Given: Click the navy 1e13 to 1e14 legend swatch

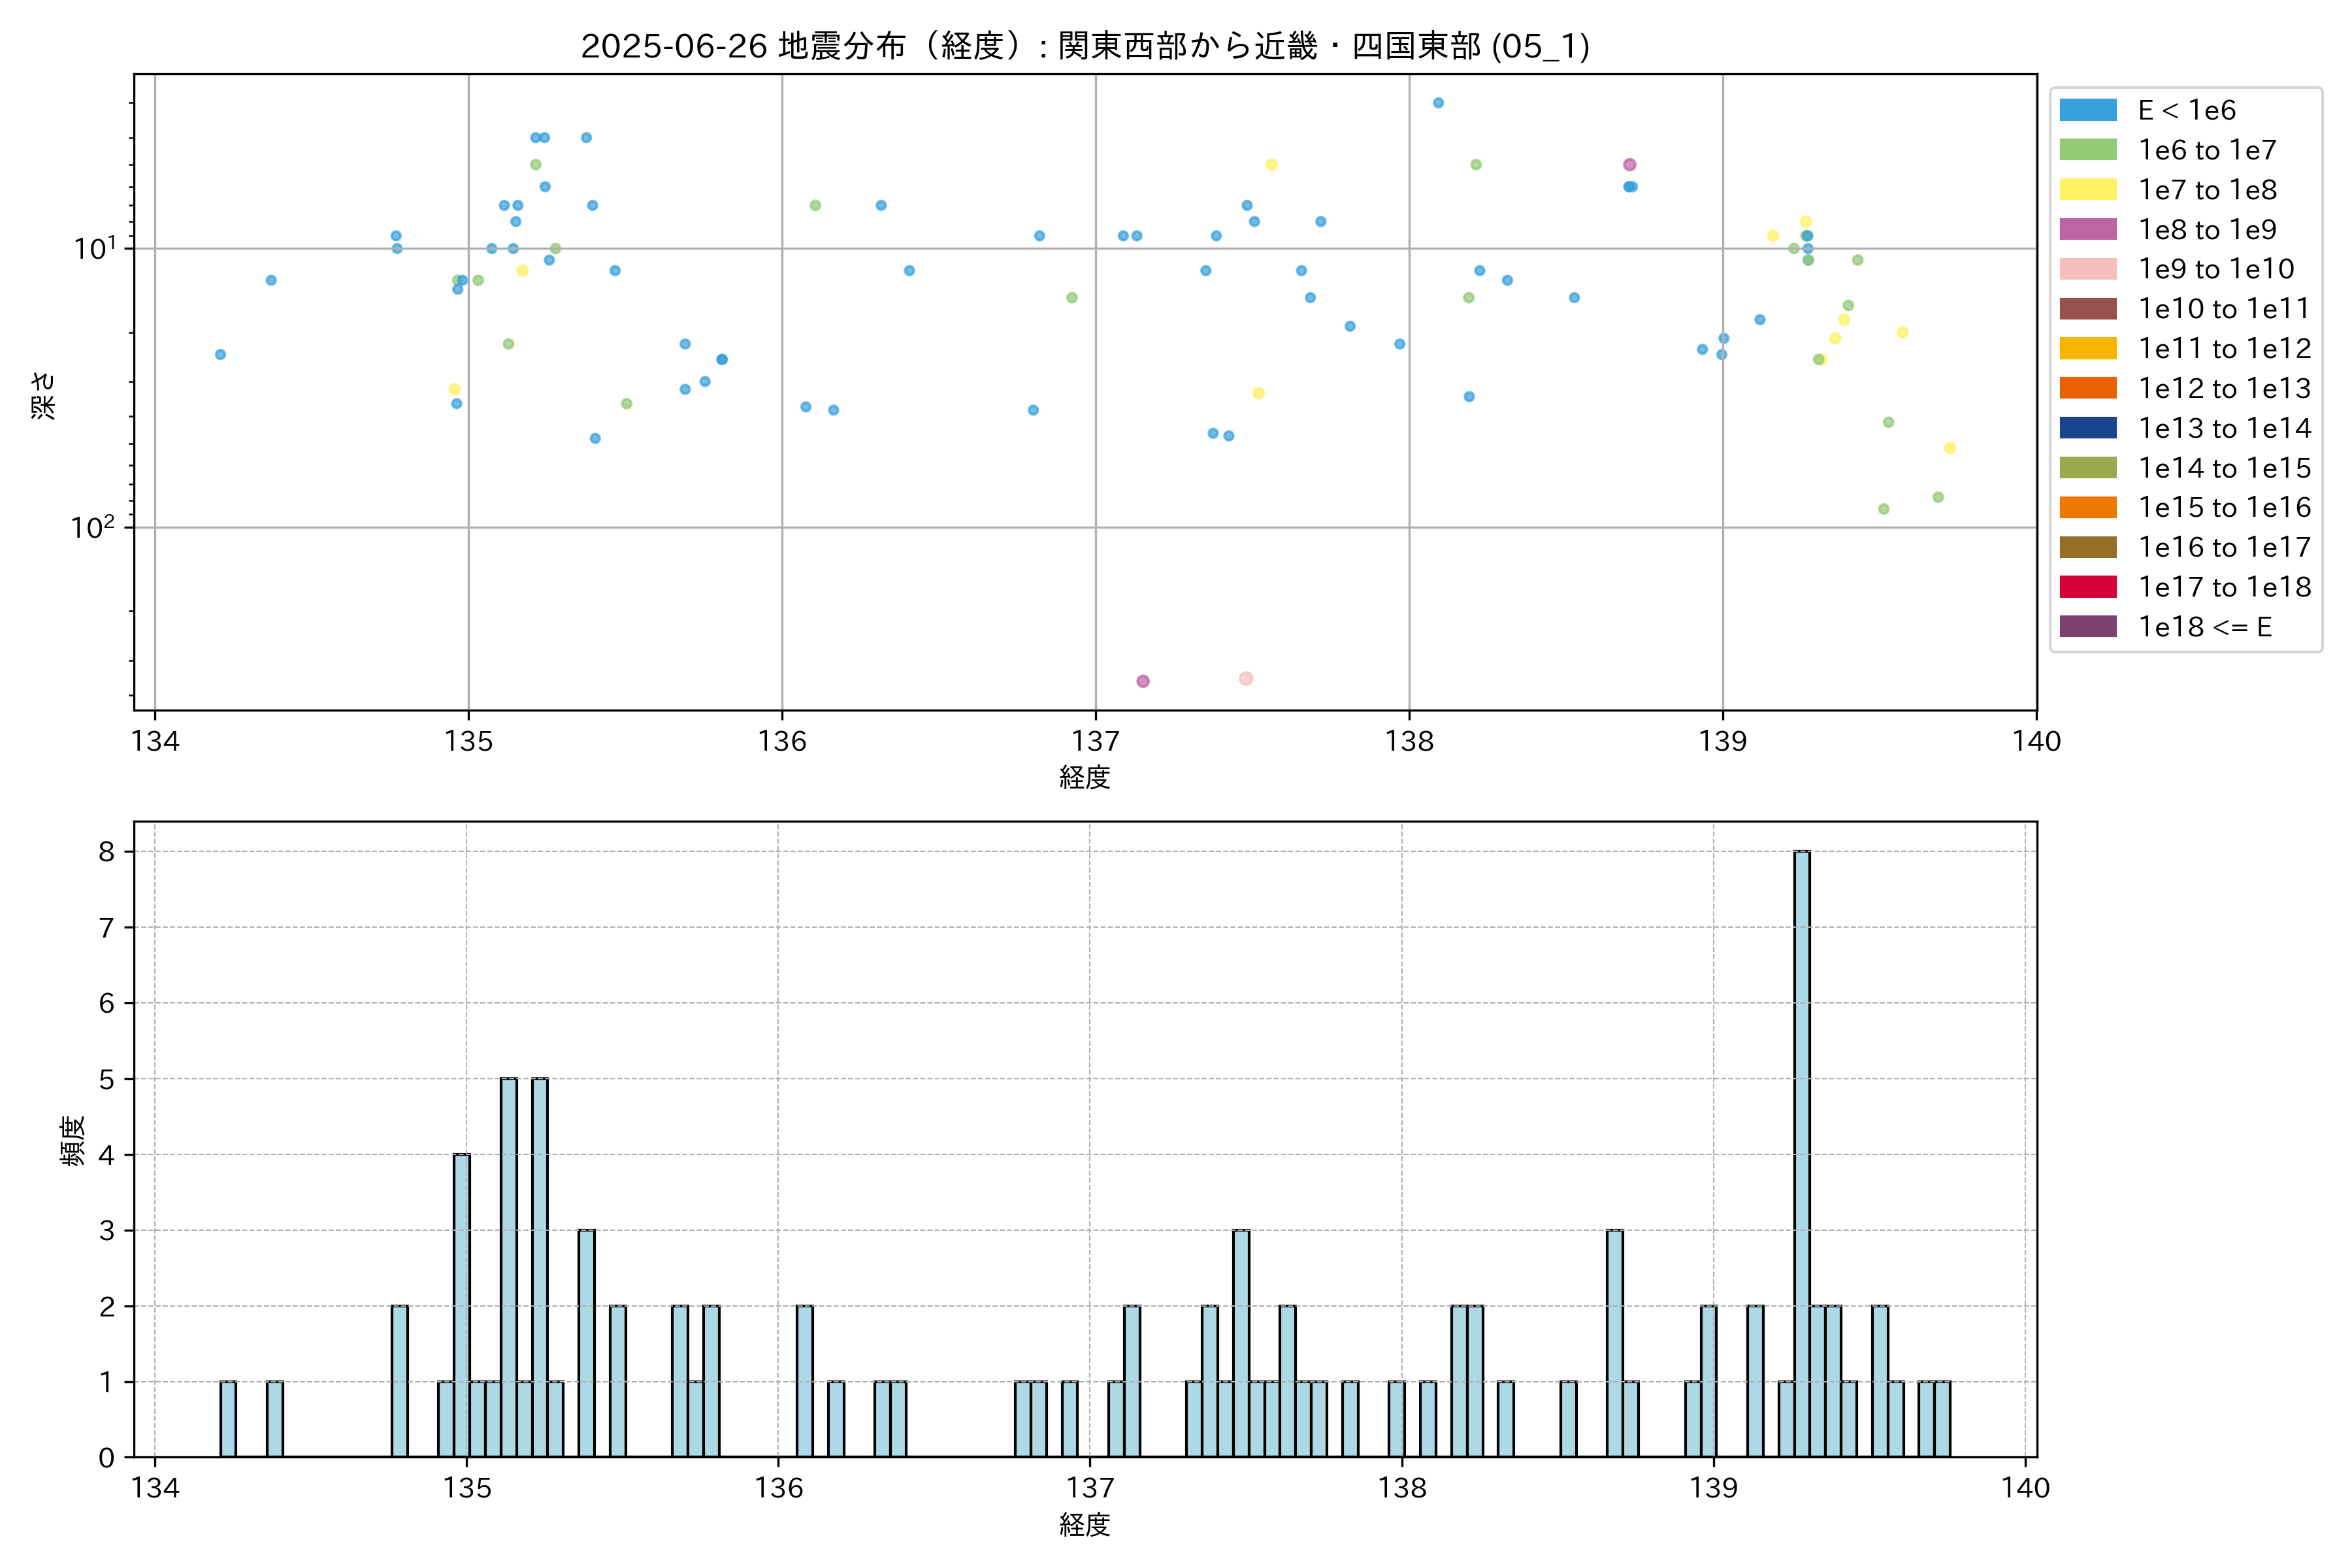Looking at the screenshot, I should pyautogui.click(x=2087, y=428).
